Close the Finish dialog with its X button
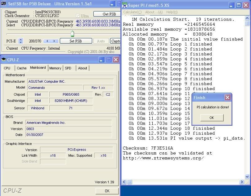 tap(227, 97)
